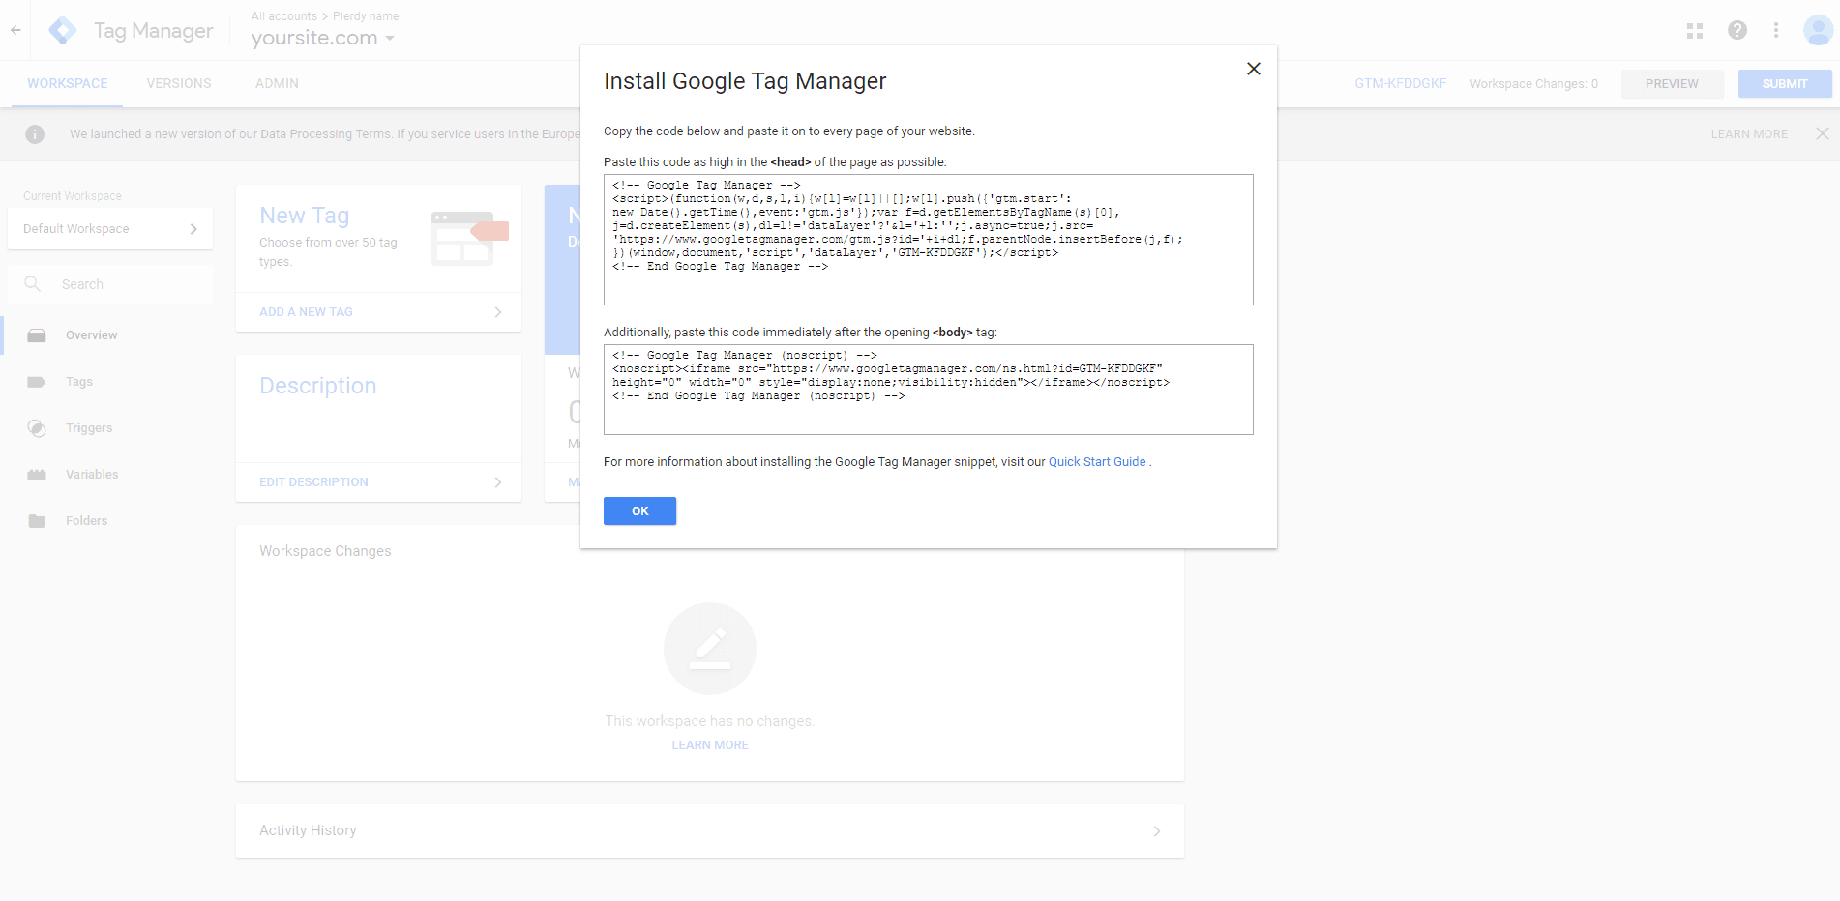Click the chevron beside Add a New Tag
The image size is (1840, 901).
coord(498,312)
